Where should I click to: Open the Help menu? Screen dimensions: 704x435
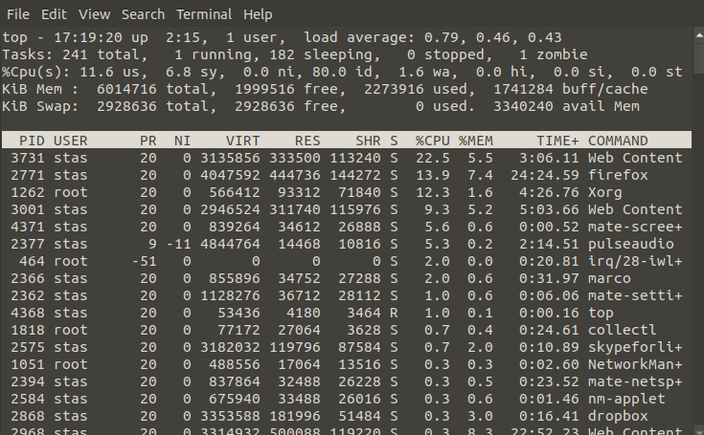pyautogui.click(x=258, y=14)
